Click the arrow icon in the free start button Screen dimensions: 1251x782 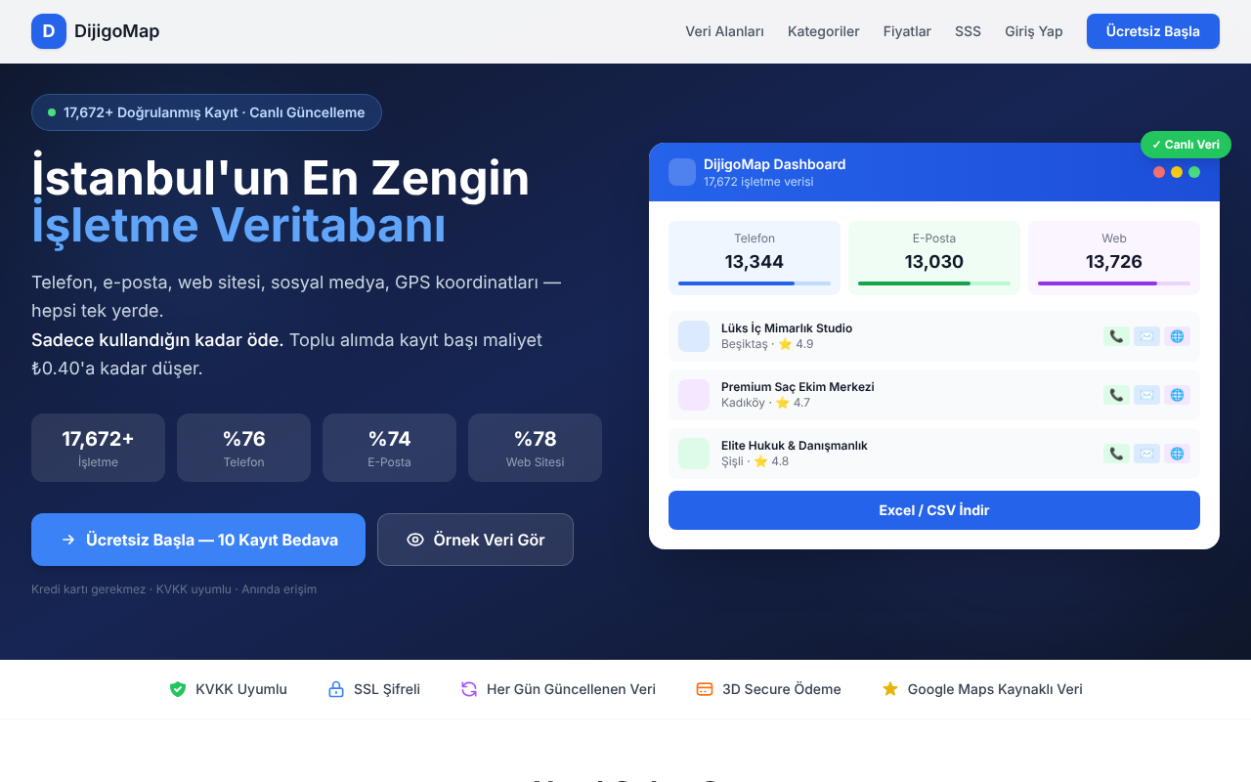(x=68, y=540)
